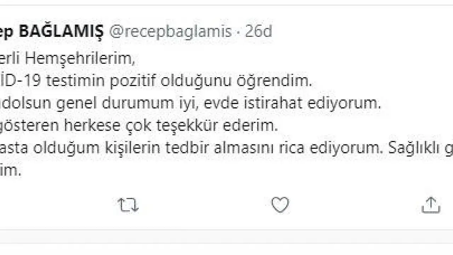Click the @recepbaglamis handle
Screen dimensions: 453x255
click(x=170, y=32)
